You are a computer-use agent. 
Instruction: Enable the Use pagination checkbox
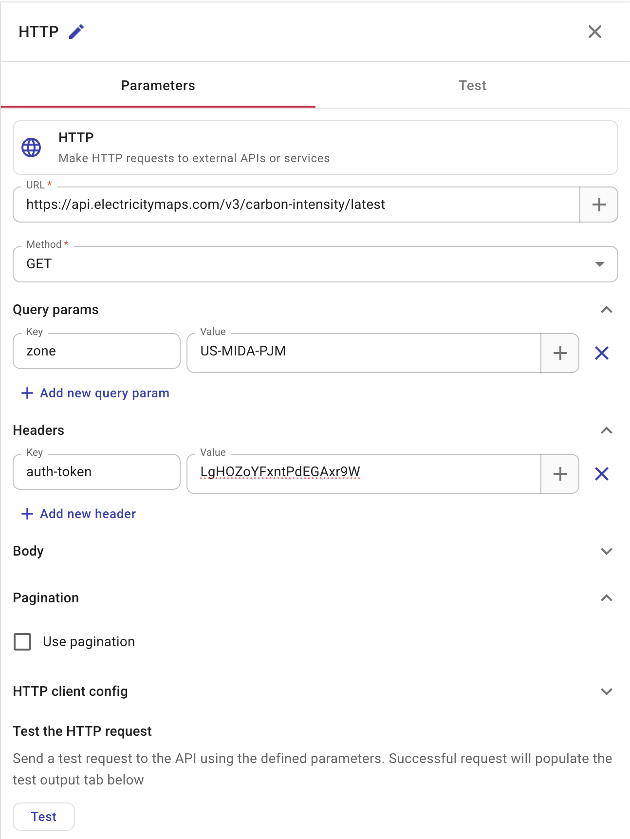point(22,642)
